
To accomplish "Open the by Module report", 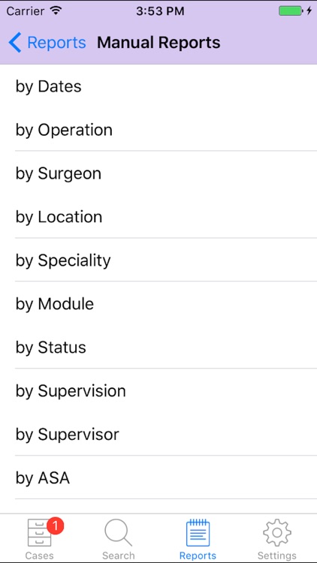I will coord(158,303).
